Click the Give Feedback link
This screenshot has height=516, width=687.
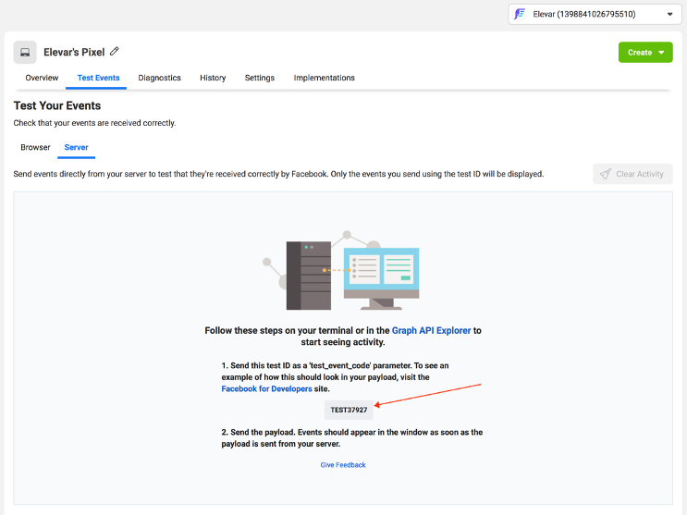(x=343, y=465)
